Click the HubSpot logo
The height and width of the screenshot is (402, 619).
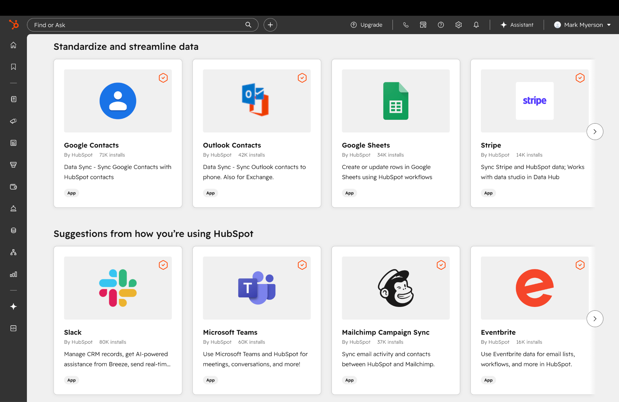coord(14,25)
